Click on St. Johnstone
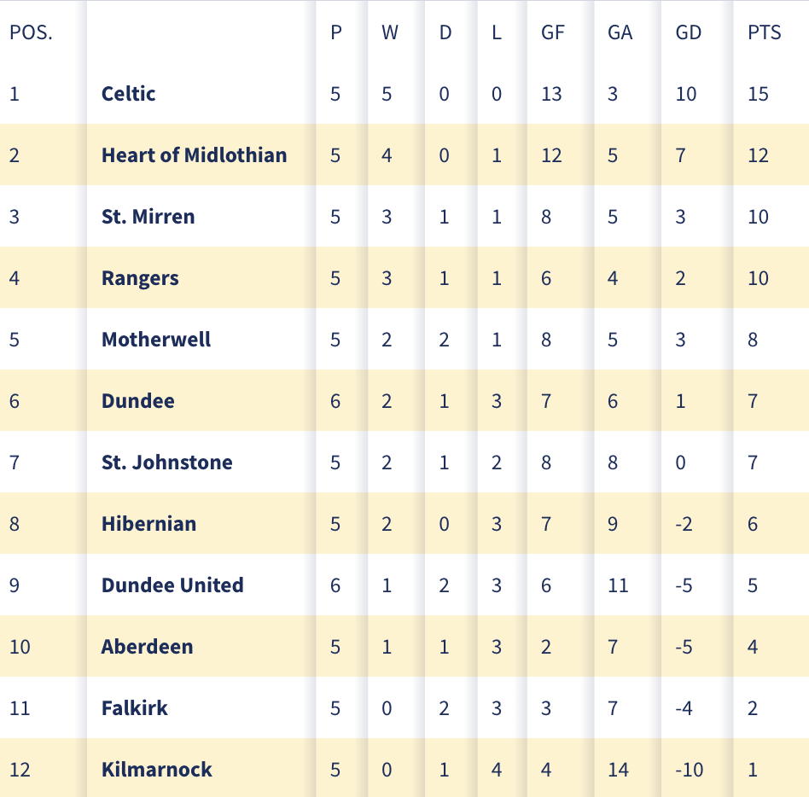Image resolution: width=809 pixels, height=797 pixels. click(x=166, y=462)
